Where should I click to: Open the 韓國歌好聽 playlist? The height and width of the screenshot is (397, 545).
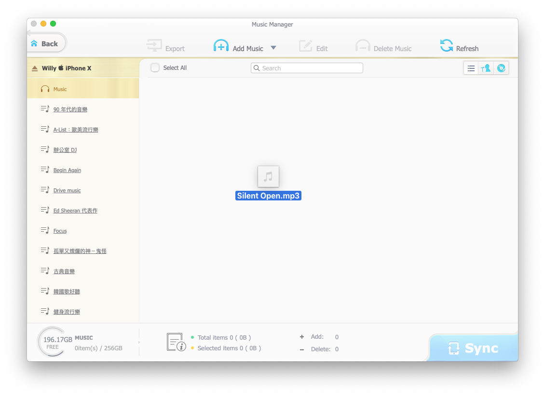(67, 291)
